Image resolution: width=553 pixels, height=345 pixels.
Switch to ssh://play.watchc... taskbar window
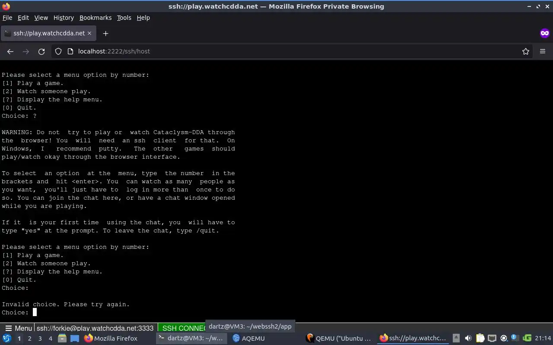click(413, 339)
